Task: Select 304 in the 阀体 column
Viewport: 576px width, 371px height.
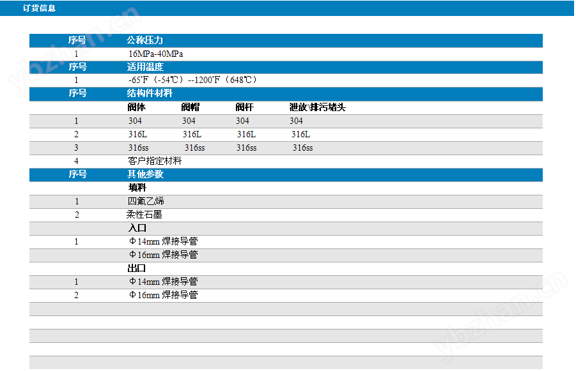Action: coord(135,121)
